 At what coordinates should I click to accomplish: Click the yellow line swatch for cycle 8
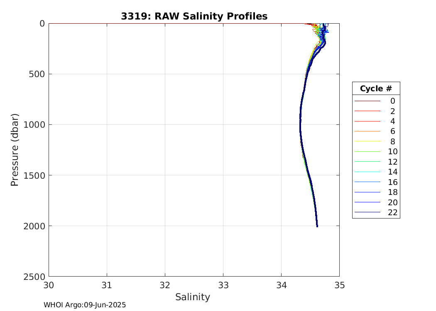(367, 142)
